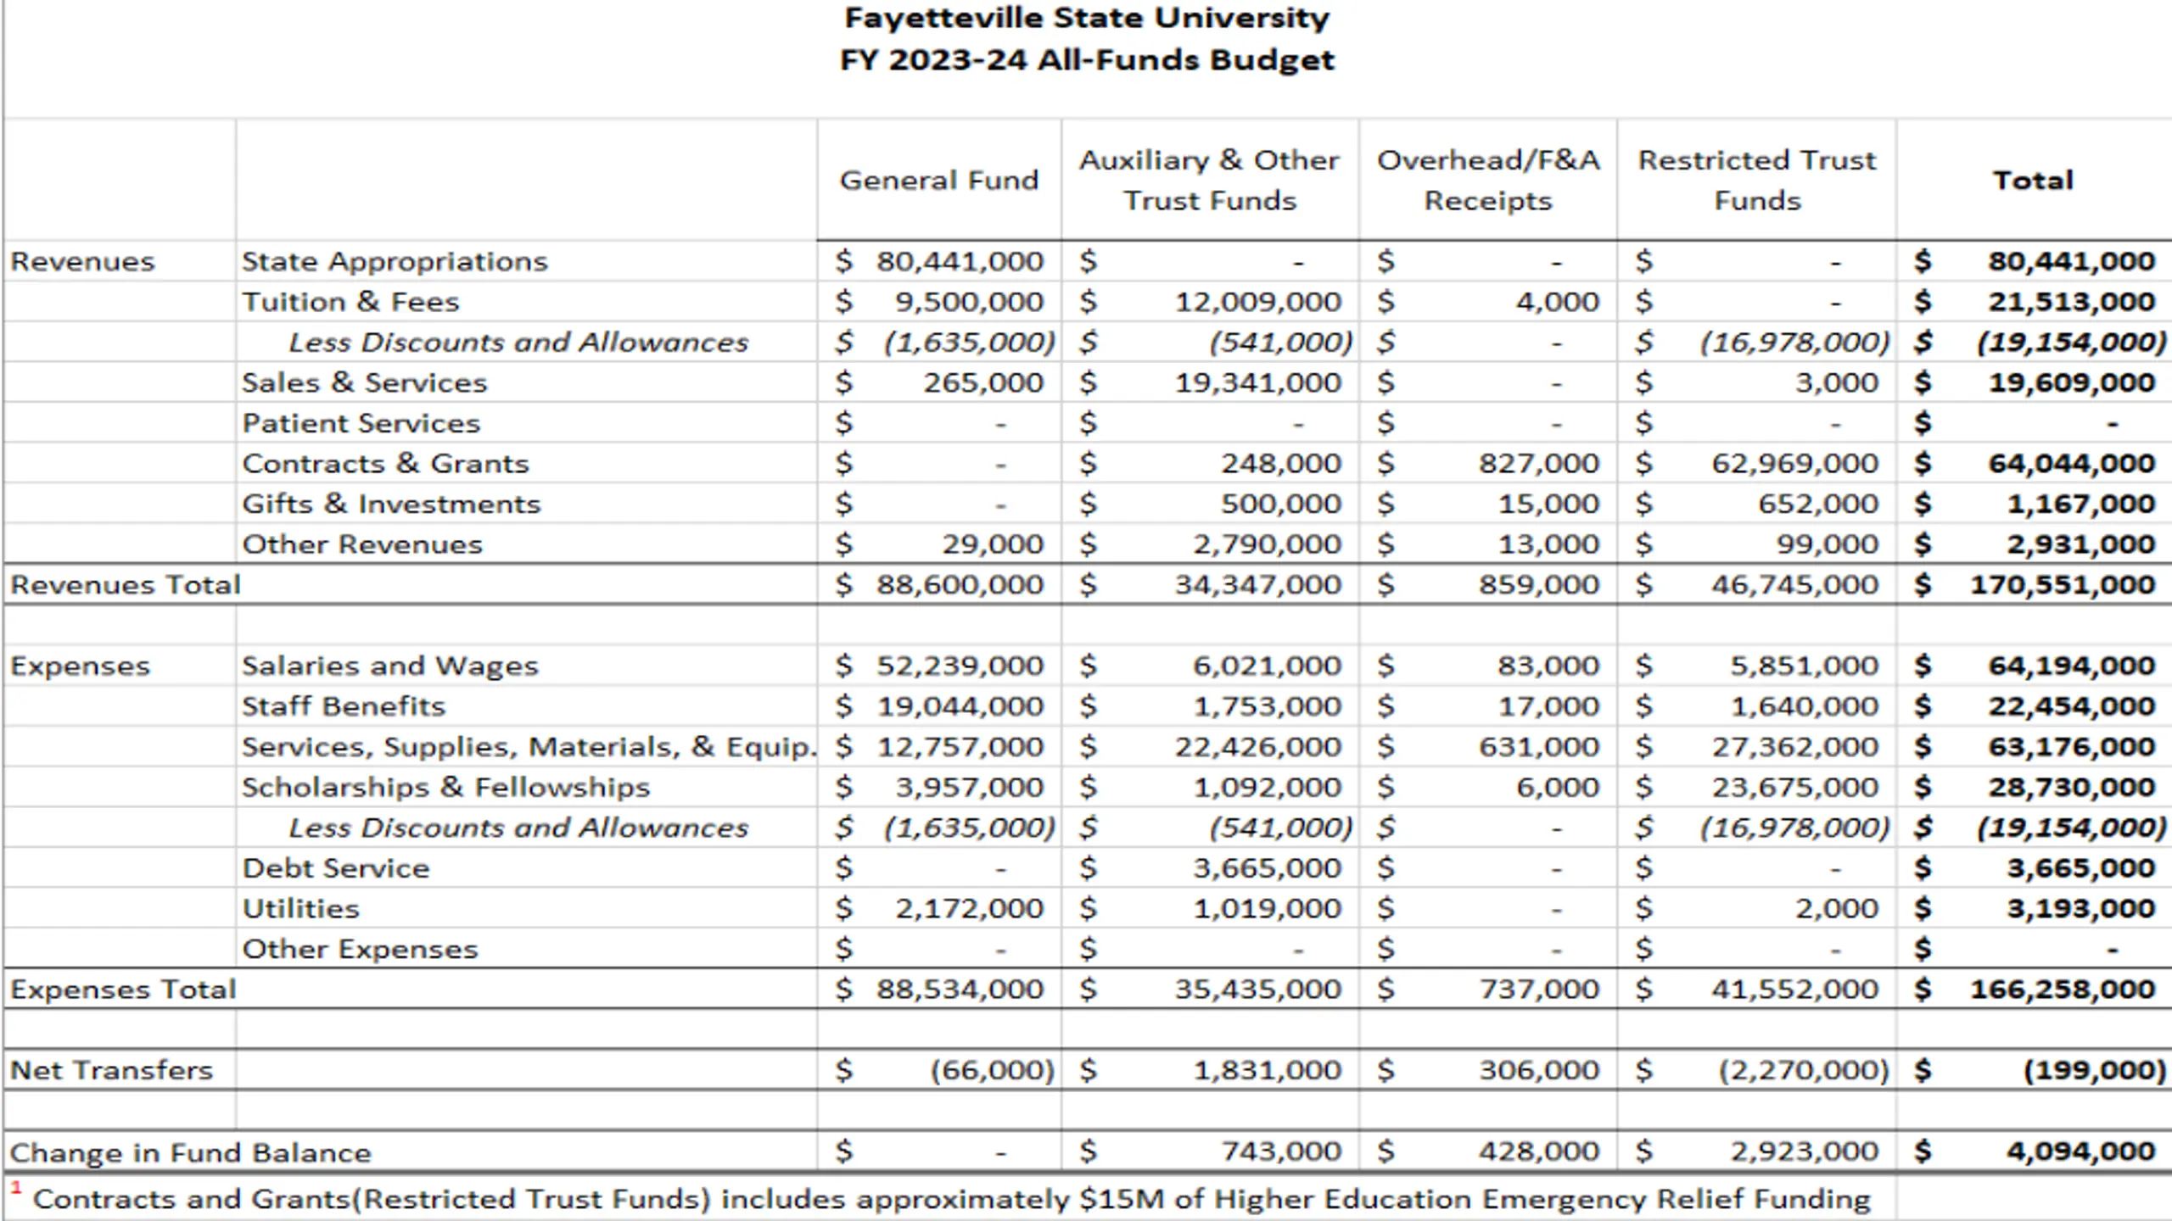Select total utilities value 3,193,000
Screen dimensions: 2172x1221
pos(2081,909)
